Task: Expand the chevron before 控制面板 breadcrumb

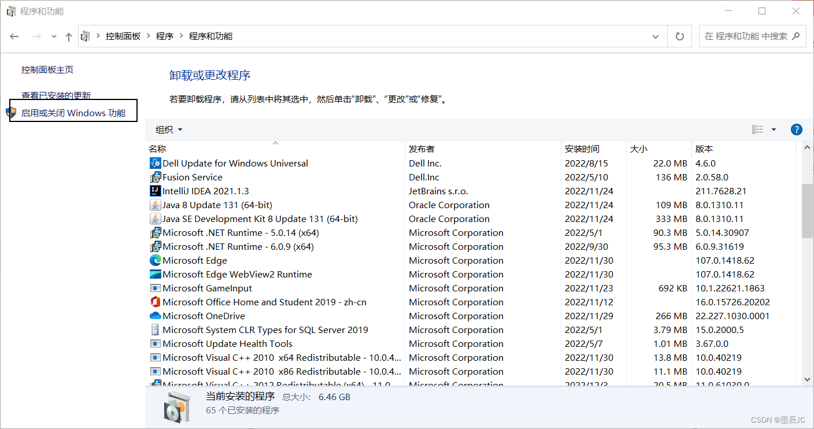Action: pos(98,36)
